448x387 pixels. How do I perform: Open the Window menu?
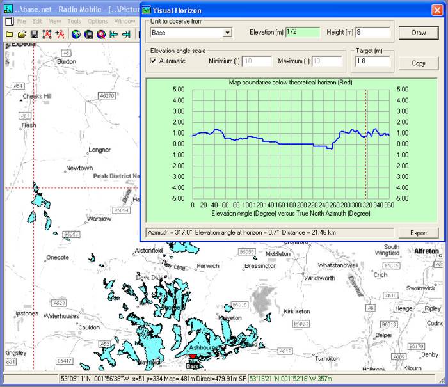click(x=125, y=21)
